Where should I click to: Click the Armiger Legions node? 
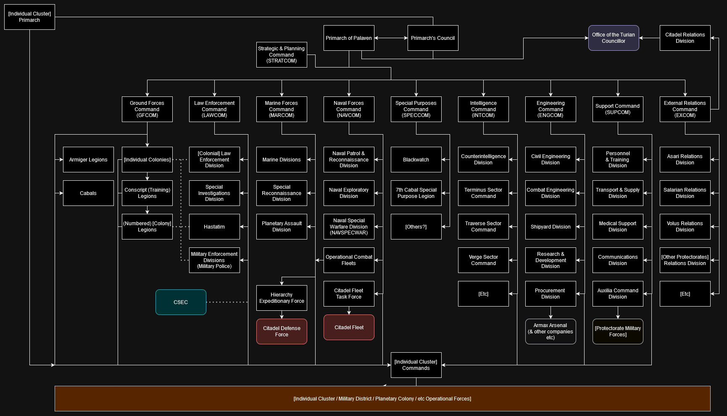(x=88, y=160)
